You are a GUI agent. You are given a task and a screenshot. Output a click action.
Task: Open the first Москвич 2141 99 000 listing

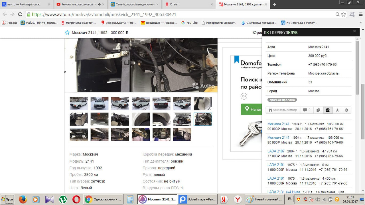[278, 124]
